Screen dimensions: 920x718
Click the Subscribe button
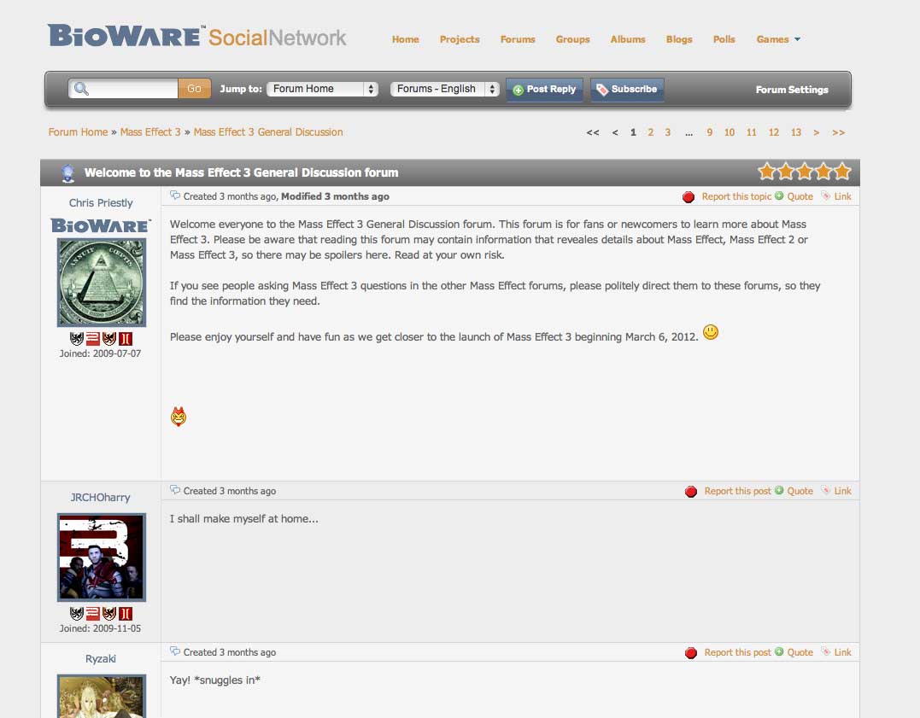pos(627,89)
